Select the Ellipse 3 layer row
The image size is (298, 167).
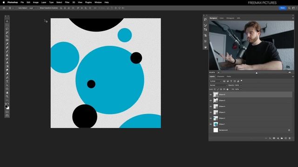251,112
